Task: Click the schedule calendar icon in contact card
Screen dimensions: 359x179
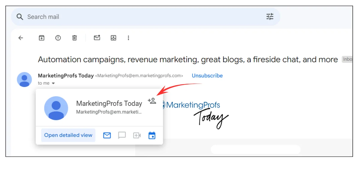Action: pyautogui.click(x=152, y=135)
